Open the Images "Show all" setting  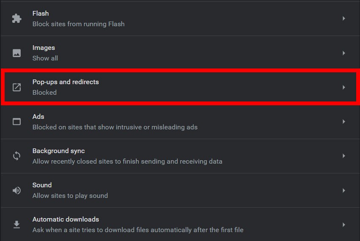tap(45, 58)
